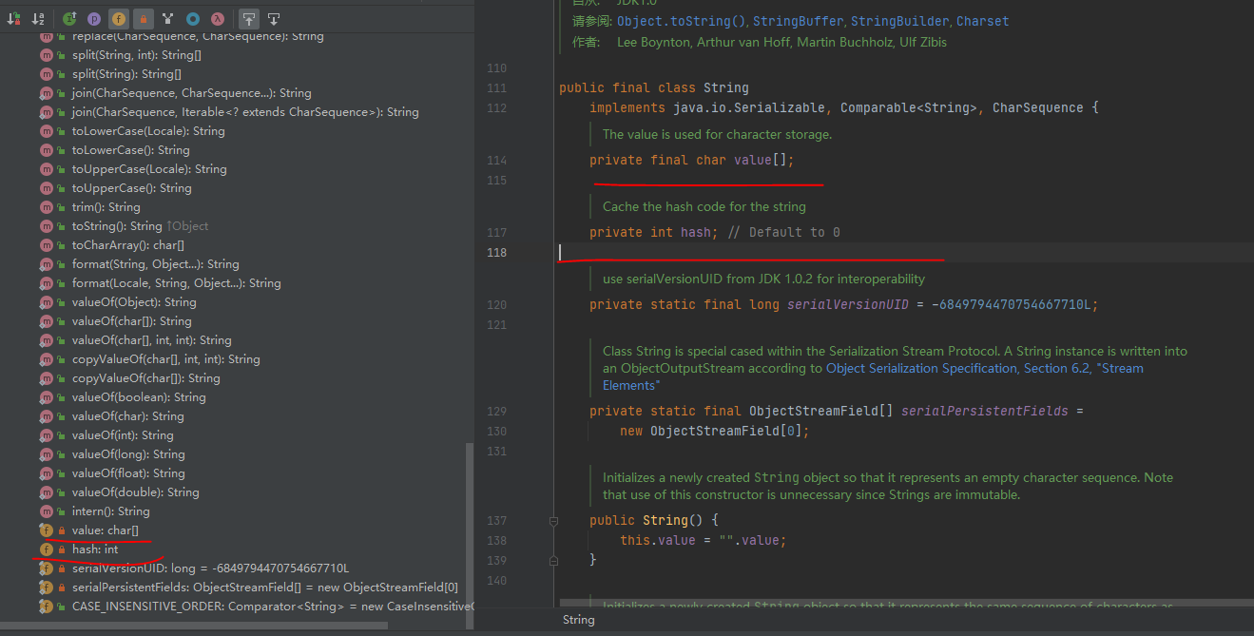Viewport: 1254px width, 636px height.
Task: Open the Object.toString() documentation link
Action: point(683,21)
